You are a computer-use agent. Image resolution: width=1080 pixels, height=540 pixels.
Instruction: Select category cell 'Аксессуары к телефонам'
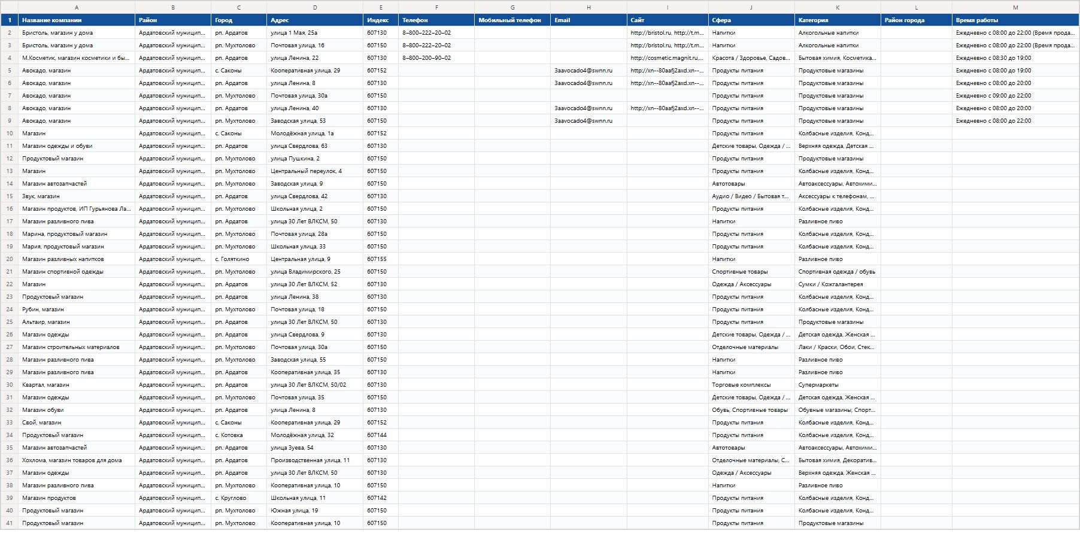coord(838,196)
